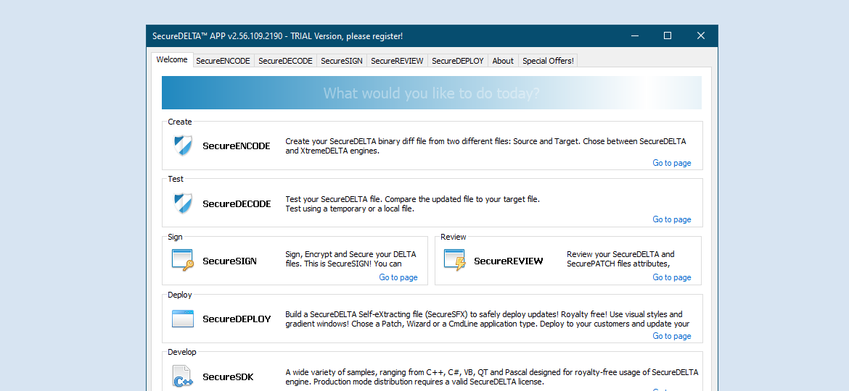The height and width of the screenshot is (391, 849).
Task: Click the SecureDELTA APP title bar text
Action: pos(277,36)
